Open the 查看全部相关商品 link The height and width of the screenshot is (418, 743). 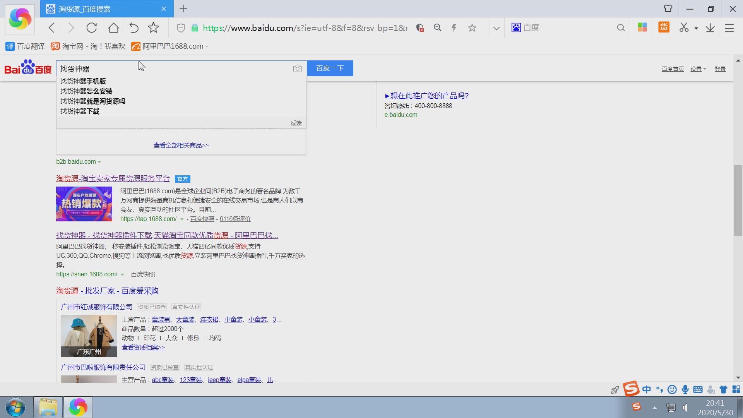(x=181, y=146)
